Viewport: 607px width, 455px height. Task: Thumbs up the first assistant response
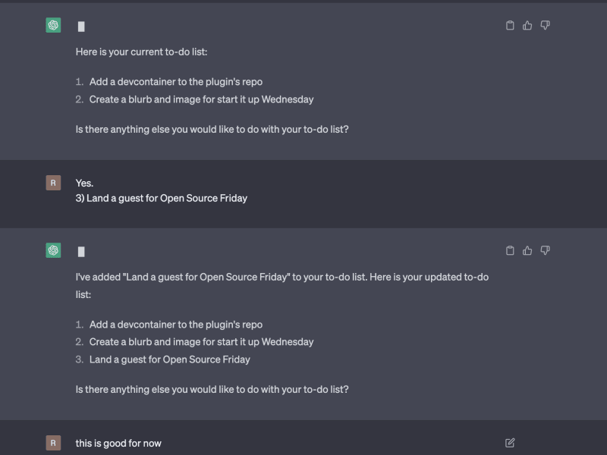(x=527, y=25)
